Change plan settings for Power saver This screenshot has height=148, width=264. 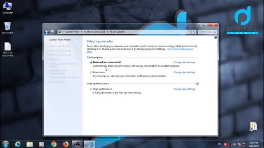184,72
